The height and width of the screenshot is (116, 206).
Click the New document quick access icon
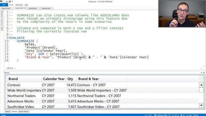point(4,1)
